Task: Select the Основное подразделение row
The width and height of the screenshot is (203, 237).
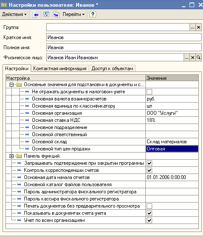Action: coord(102,127)
